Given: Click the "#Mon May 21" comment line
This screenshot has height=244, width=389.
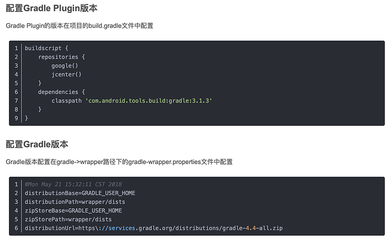Looking at the screenshot, I should point(73,184).
